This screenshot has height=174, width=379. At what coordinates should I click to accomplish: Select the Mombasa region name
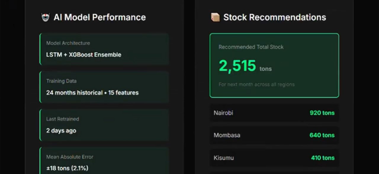pyautogui.click(x=227, y=135)
